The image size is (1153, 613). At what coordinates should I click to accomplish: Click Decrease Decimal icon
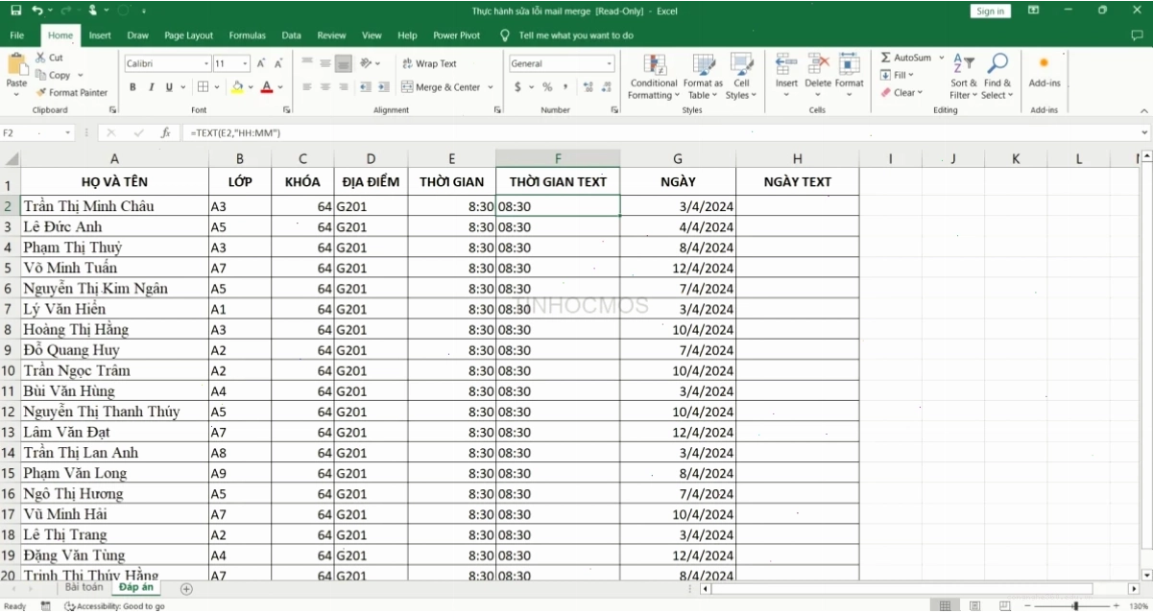click(x=606, y=86)
